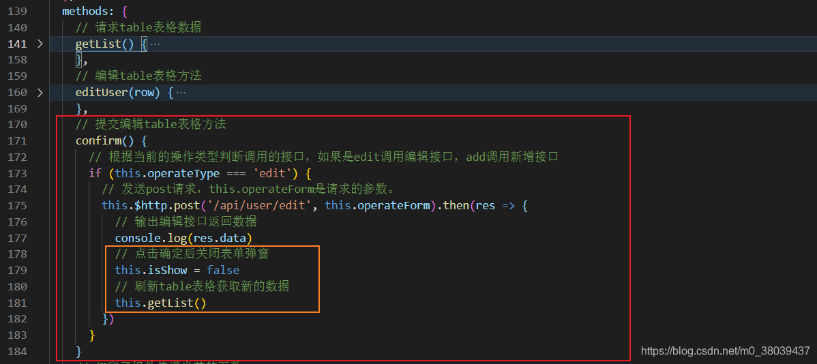Click the 'edit' string literal in if statement
Viewport: 817px width, 364px height.
(x=271, y=173)
